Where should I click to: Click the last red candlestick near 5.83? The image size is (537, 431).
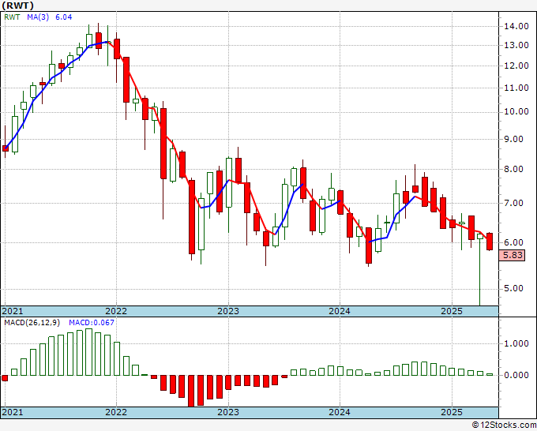tap(490, 242)
